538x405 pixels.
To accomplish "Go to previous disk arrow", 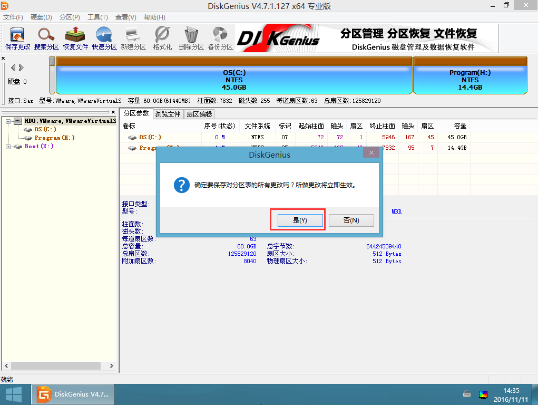I will pyautogui.click(x=13, y=67).
